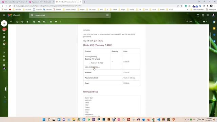Open Windows taskbar search

(49, 120)
